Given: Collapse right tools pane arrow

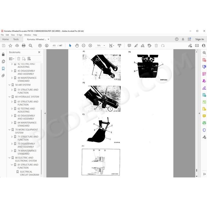Looking at the screenshot, I should pos(199,113).
